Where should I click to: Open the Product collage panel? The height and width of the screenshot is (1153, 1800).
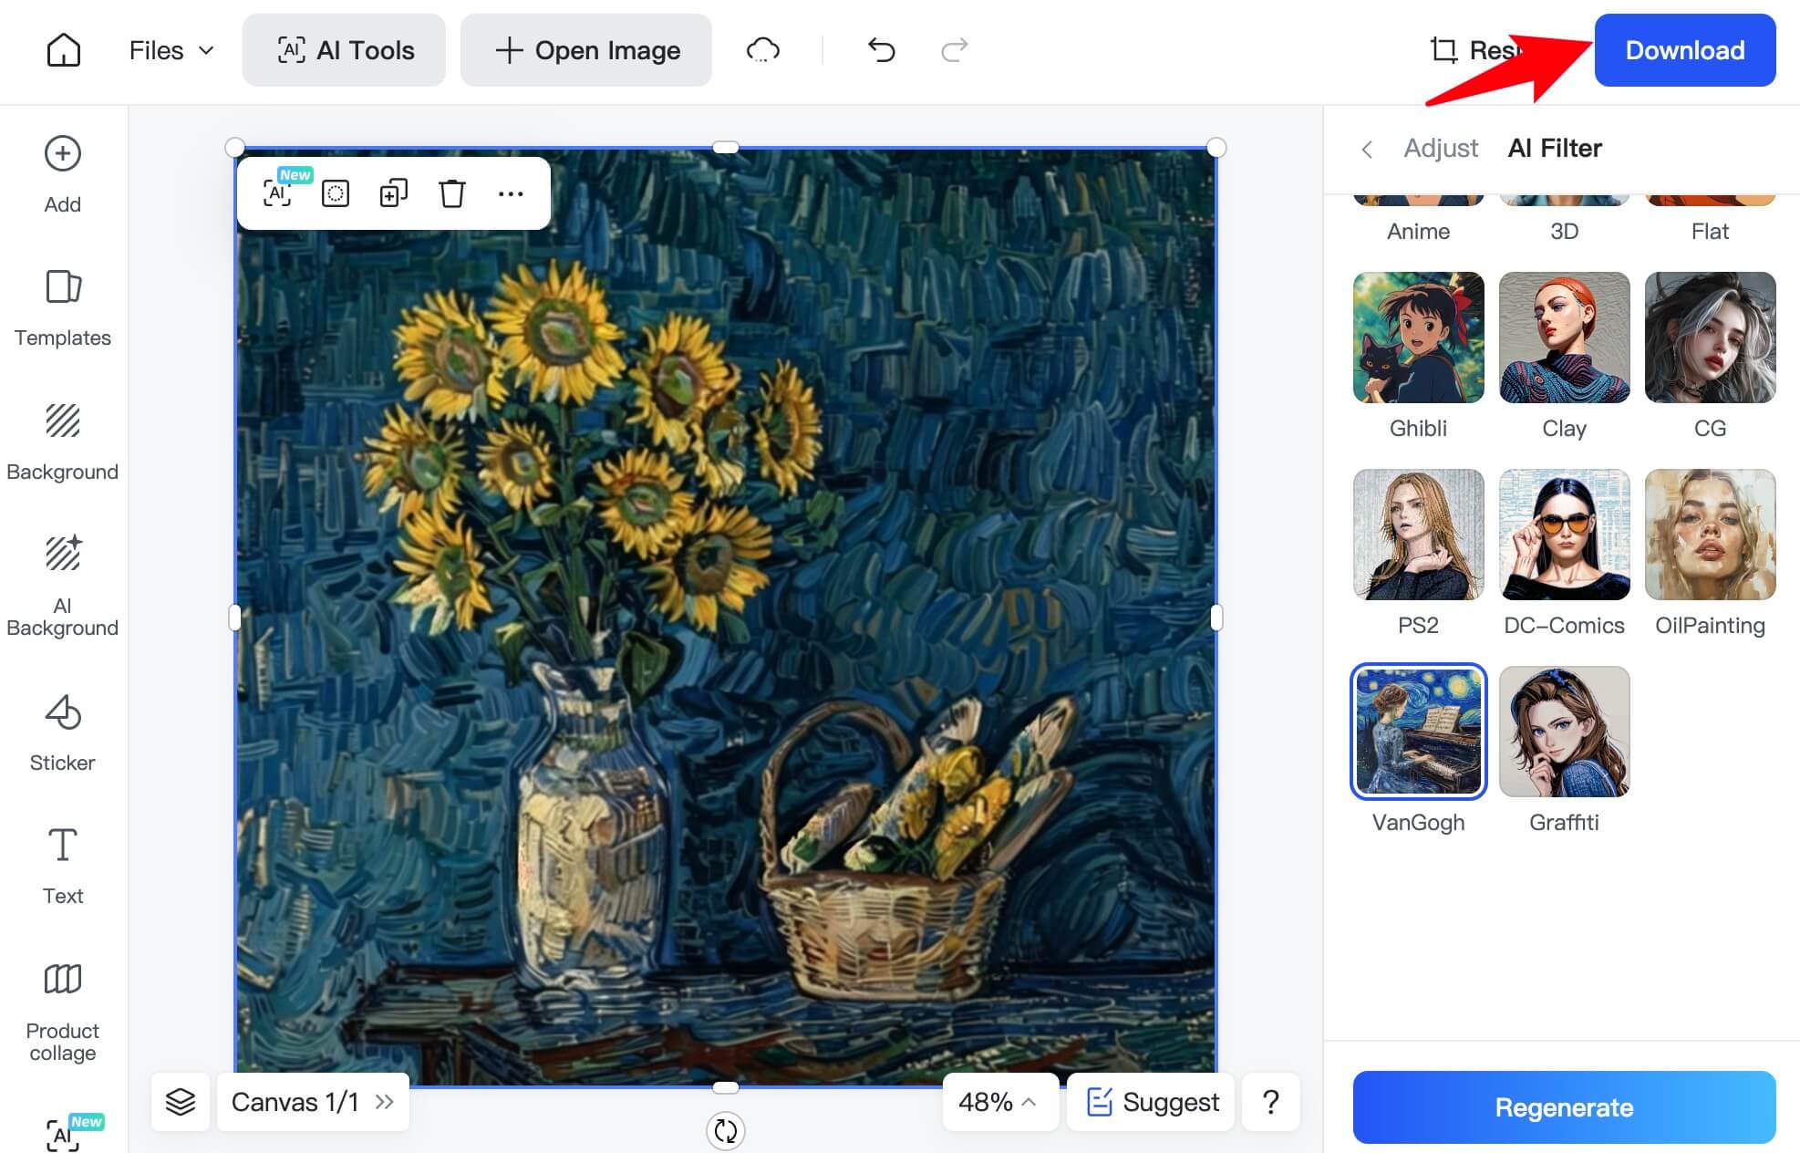point(63,1013)
